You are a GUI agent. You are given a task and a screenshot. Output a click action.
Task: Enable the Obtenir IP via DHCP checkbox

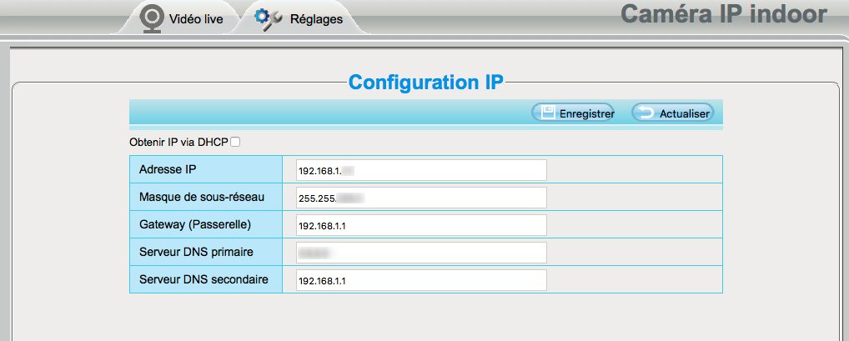coord(235,142)
